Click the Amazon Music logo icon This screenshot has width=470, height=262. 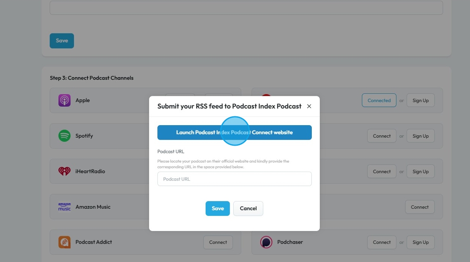pyautogui.click(x=64, y=207)
